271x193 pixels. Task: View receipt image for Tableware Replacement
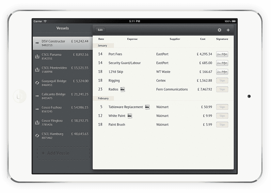[147, 107]
